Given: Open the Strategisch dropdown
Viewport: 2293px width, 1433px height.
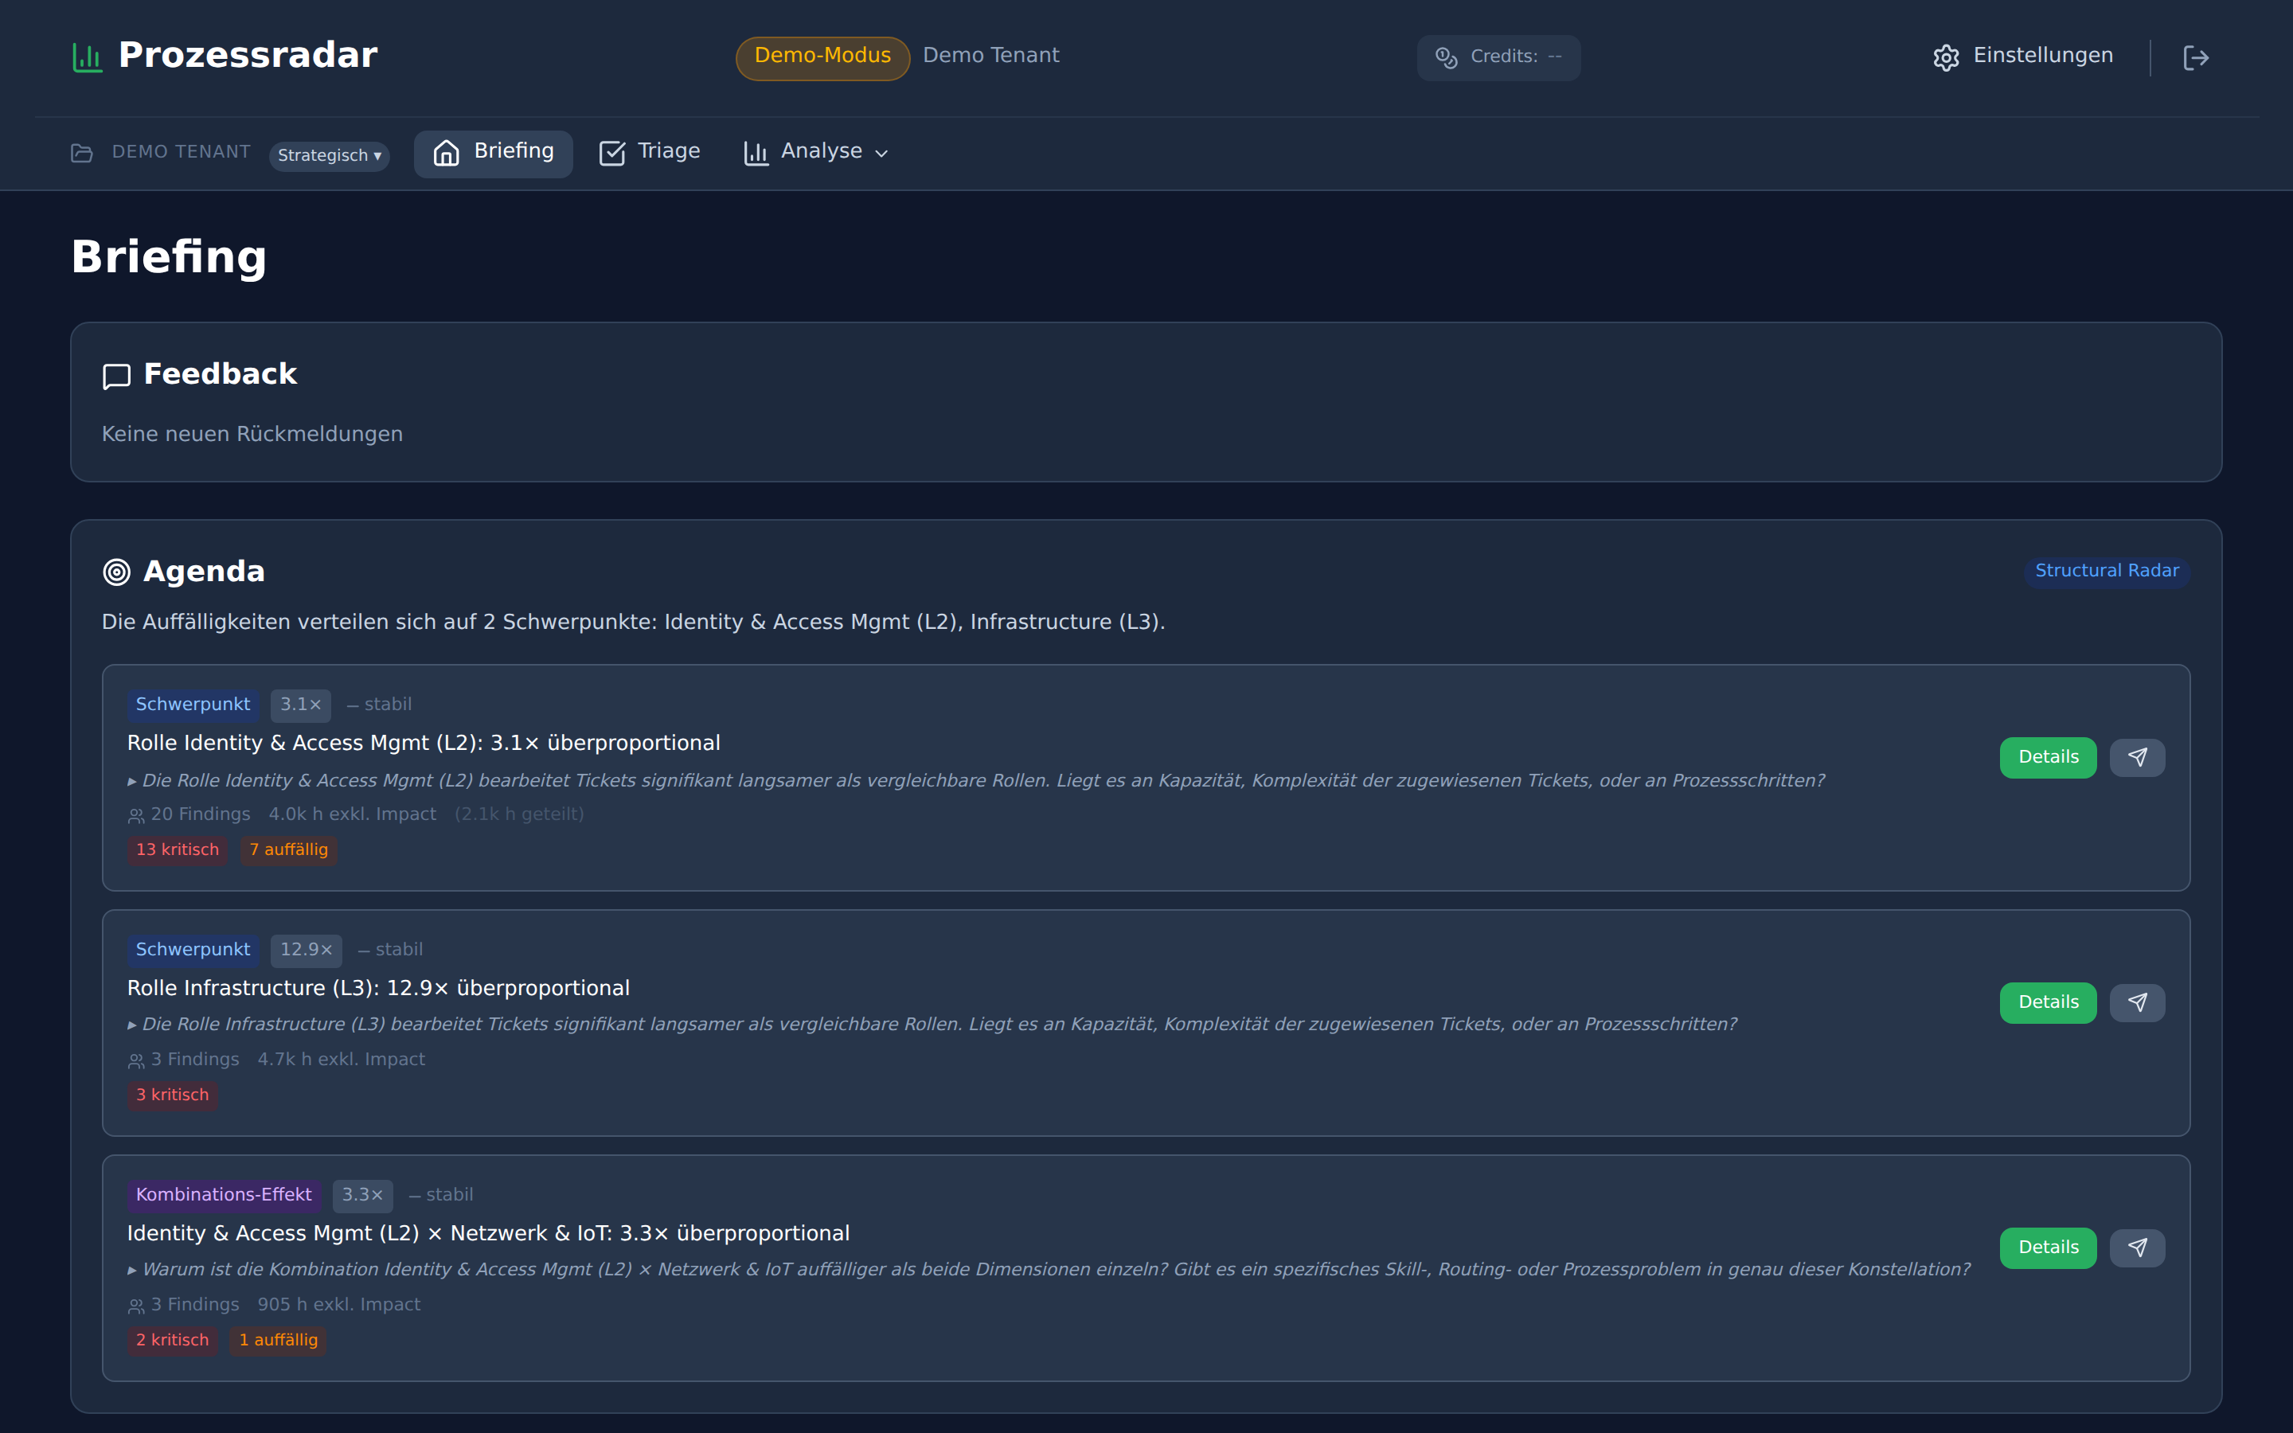Looking at the screenshot, I should [329, 155].
